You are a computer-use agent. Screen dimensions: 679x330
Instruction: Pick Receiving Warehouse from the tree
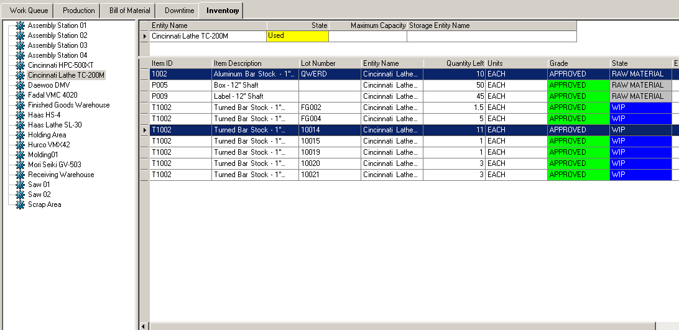point(61,175)
